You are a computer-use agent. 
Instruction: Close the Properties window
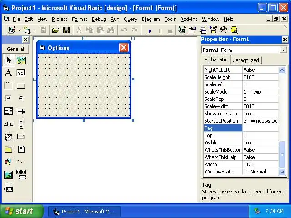pos(285,40)
